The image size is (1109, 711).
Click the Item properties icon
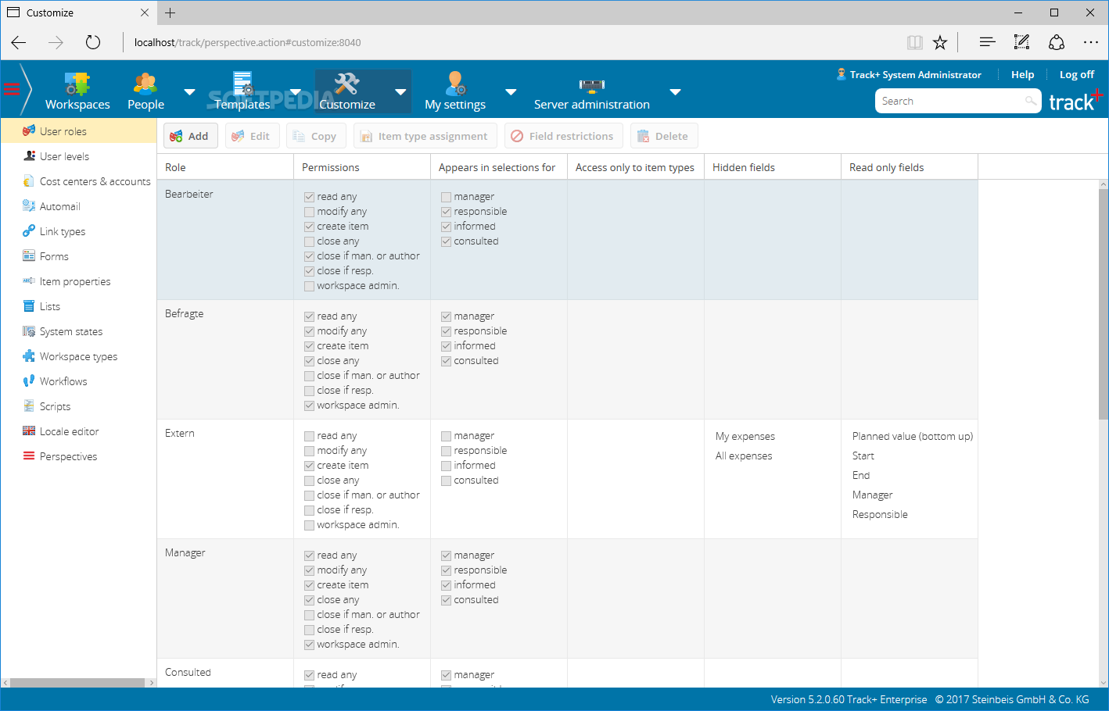click(x=29, y=281)
